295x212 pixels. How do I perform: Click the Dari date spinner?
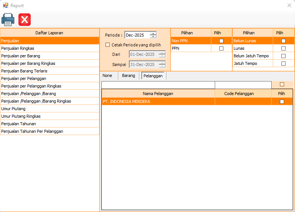(x=162, y=54)
